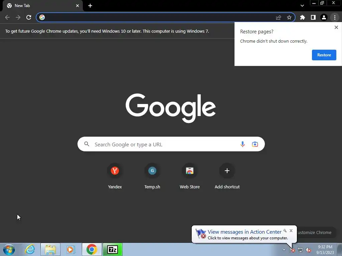Click the Google icon in the address bar
Viewport: 342px width, 256px height.
(x=42, y=17)
